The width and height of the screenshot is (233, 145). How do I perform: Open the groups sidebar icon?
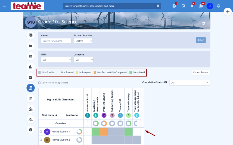pyautogui.click(x=31, y=119)
